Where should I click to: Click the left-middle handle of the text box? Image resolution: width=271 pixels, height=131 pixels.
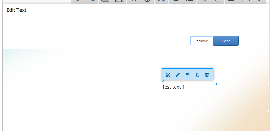click(162, 111)
